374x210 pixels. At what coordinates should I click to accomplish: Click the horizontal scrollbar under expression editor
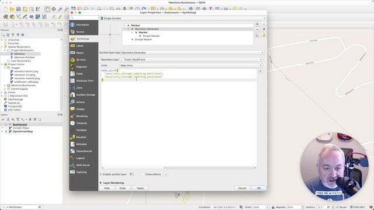(x=179, y=168)
